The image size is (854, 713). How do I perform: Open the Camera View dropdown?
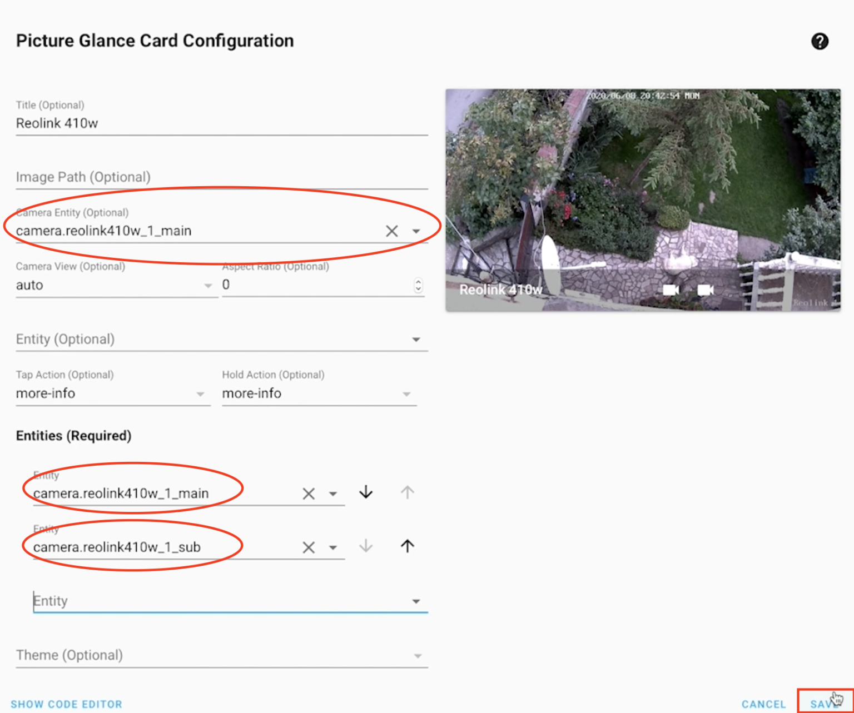[207, 285]
